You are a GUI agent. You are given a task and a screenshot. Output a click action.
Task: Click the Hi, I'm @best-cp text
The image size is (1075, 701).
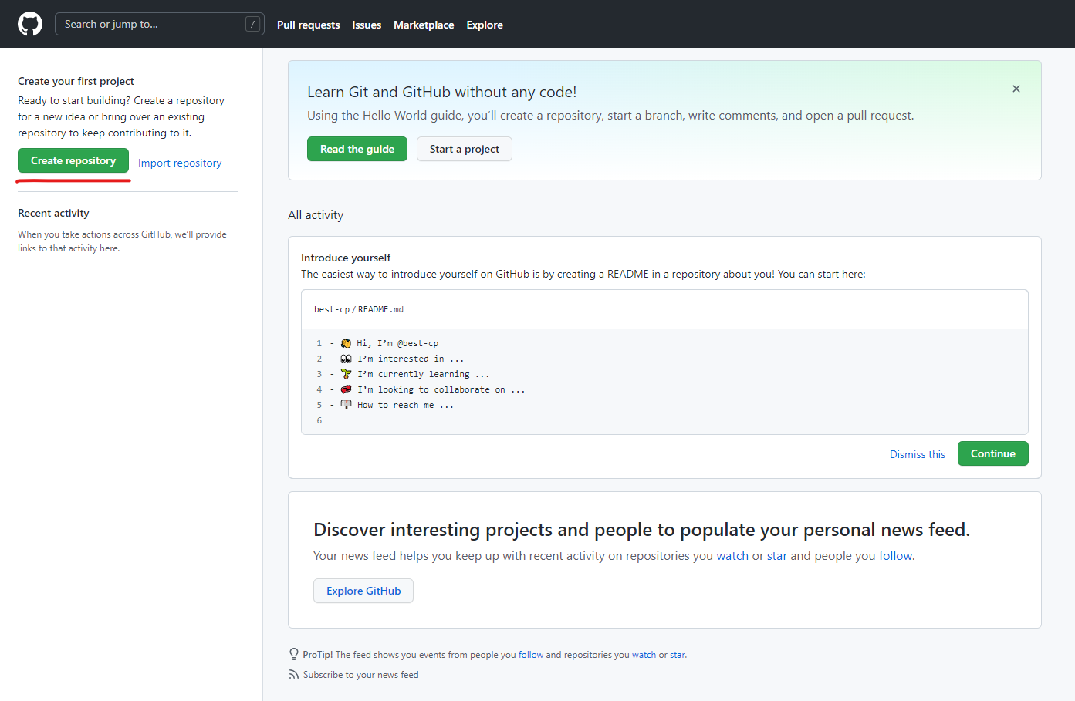397,343
